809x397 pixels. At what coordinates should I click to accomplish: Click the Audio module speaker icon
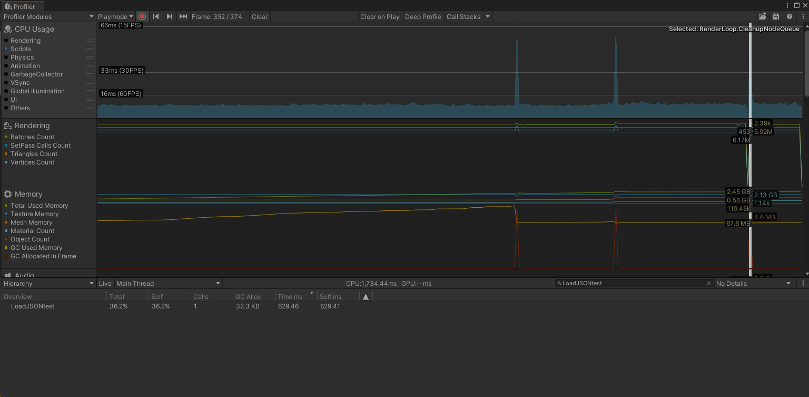coord(7,275)
